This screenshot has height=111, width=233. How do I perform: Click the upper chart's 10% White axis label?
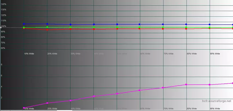click(x=29, y=54)
